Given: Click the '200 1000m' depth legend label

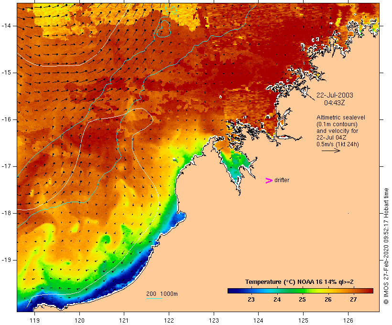Looking at the screenshot, I should pyautogui.click(x=162, y=294).
